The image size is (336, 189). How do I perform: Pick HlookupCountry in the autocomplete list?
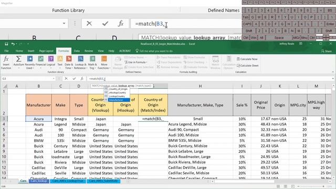click(117, 92)
